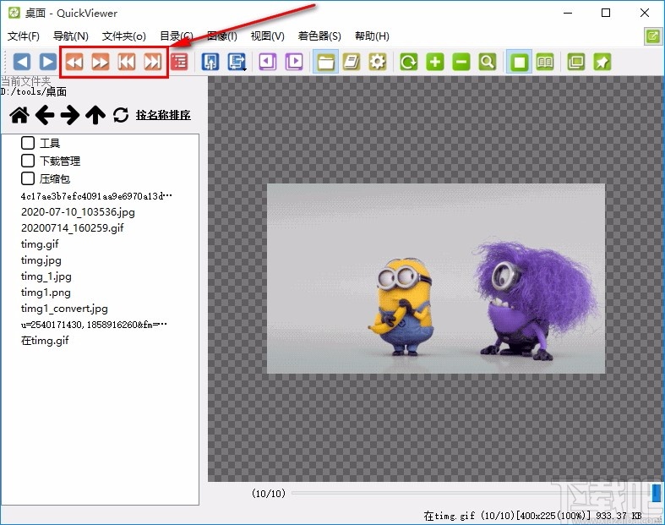Toggle the green fit single page icon

[x=519, y=62]
